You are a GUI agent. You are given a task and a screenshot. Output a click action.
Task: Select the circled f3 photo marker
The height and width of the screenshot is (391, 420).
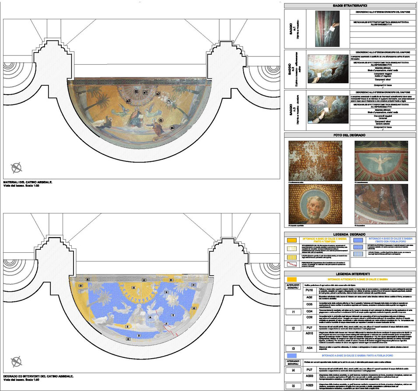click(x=161, y=121)
